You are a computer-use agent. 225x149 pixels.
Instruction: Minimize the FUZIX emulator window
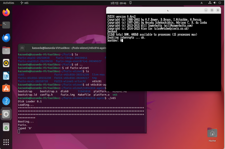pyautogui.click(x=206, y=10)
